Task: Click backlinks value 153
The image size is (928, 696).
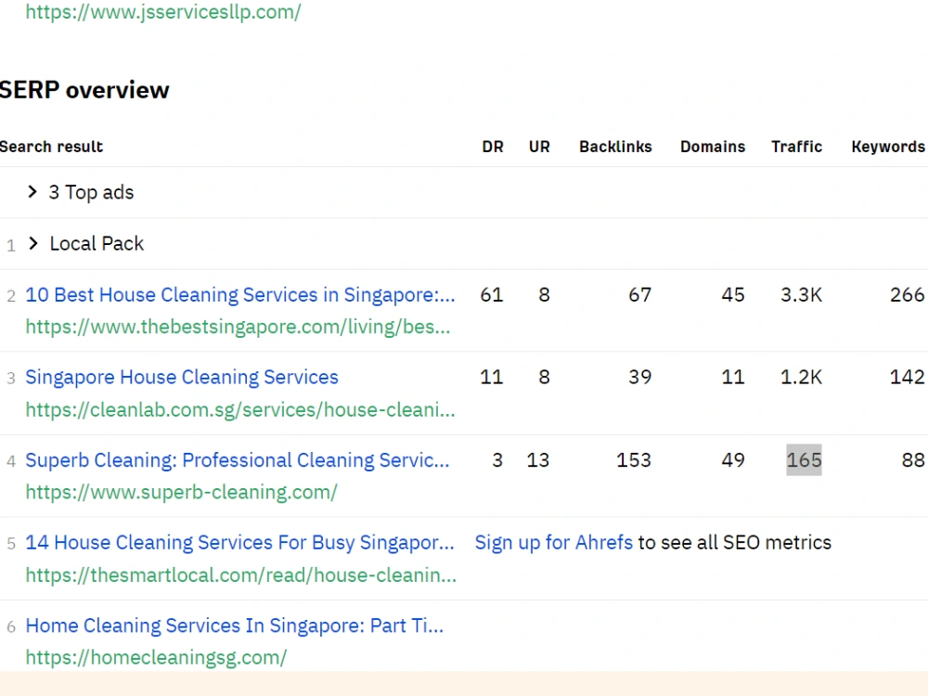Action: pos(634,460)
